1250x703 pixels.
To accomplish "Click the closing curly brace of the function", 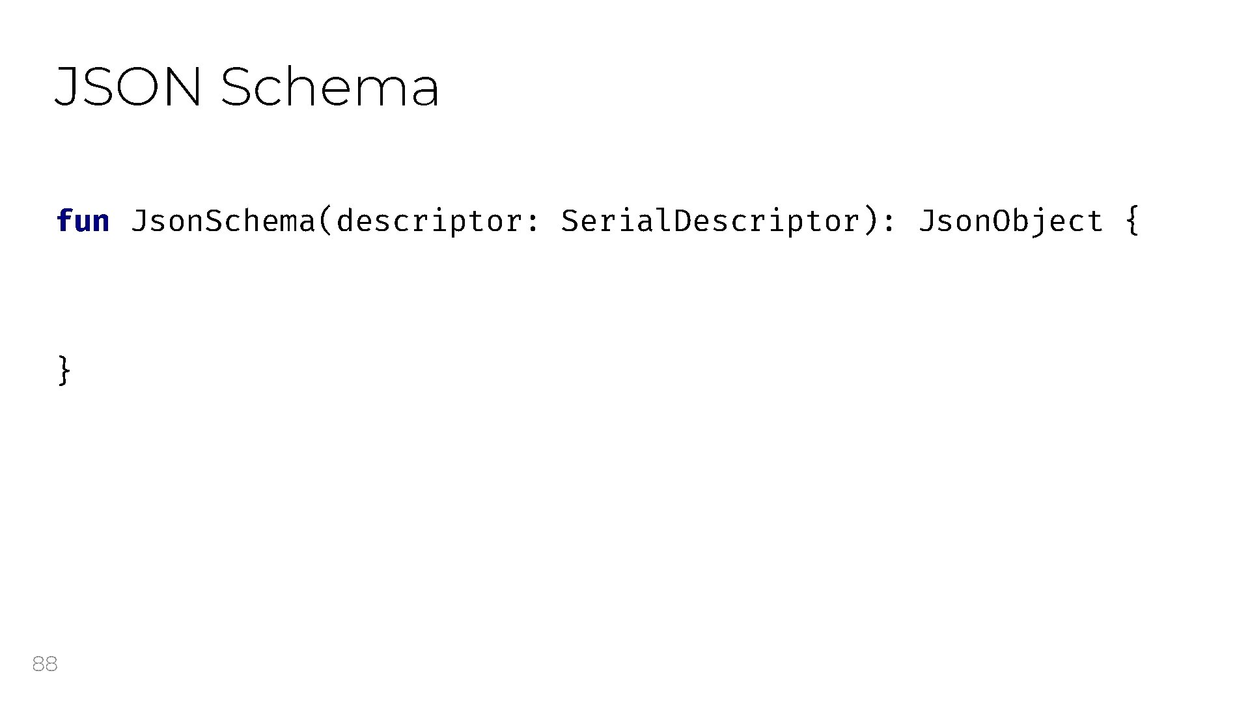I will point(64,370).
